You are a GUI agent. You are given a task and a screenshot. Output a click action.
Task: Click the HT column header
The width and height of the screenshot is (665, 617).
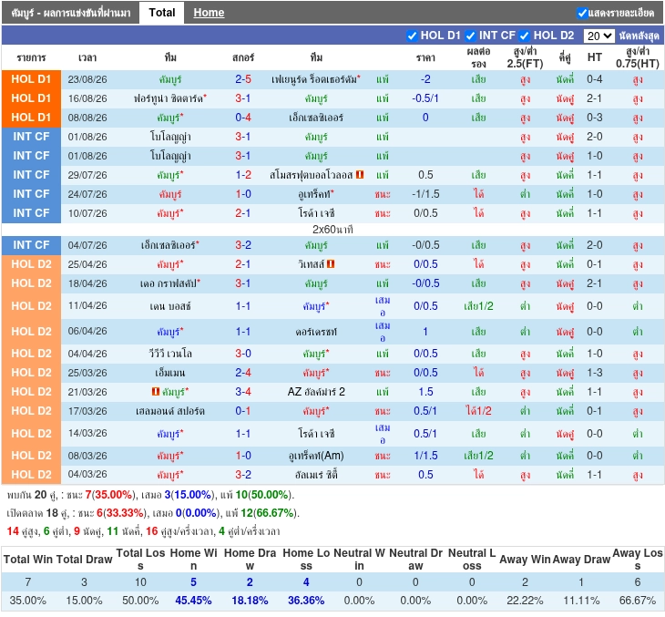click(x=595, y=57)
